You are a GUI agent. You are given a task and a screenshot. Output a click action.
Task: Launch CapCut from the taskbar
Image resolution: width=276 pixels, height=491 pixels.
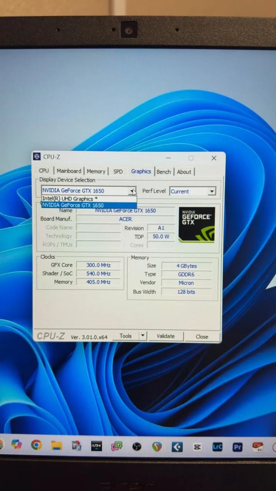[197, 447]
